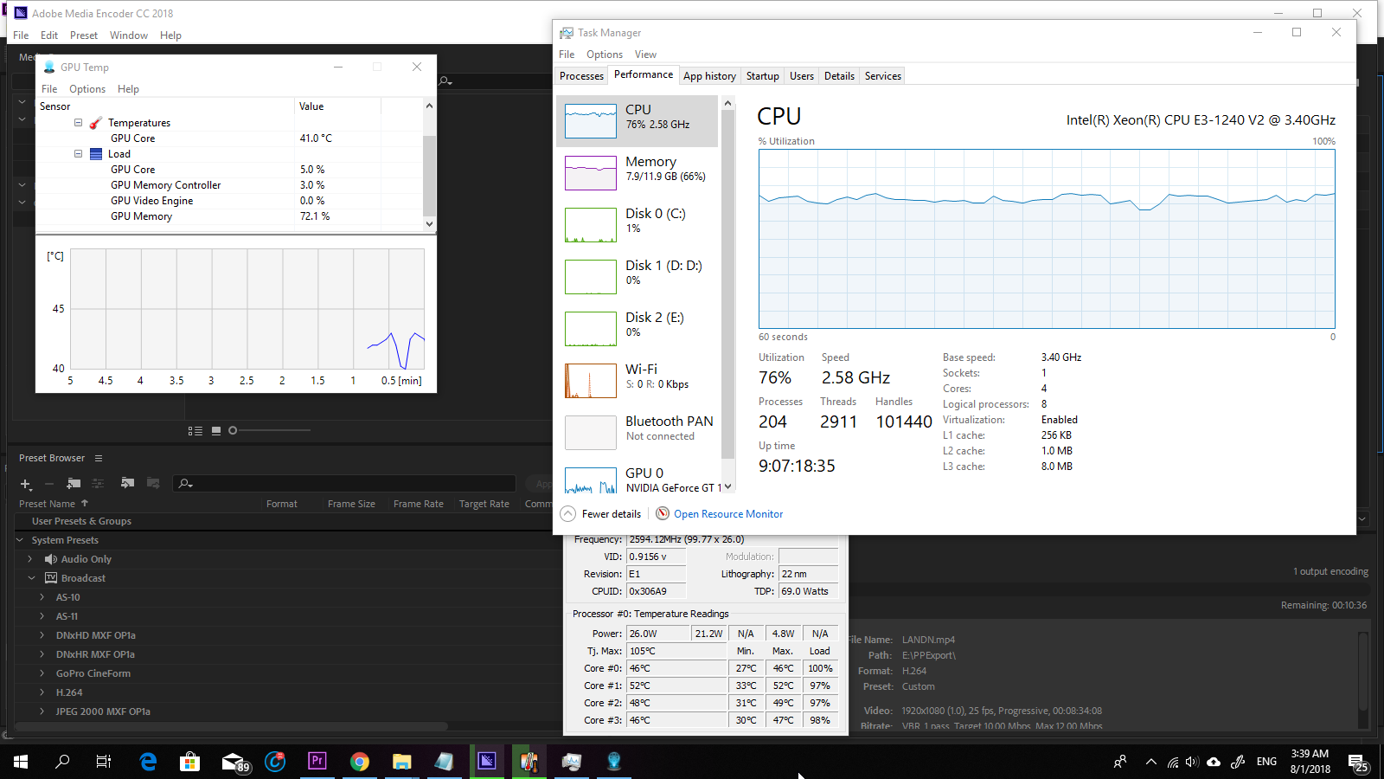Click Create New Preset Group folder icon
This screenshot has height=779, width=1384.
[x=74, y=483]
